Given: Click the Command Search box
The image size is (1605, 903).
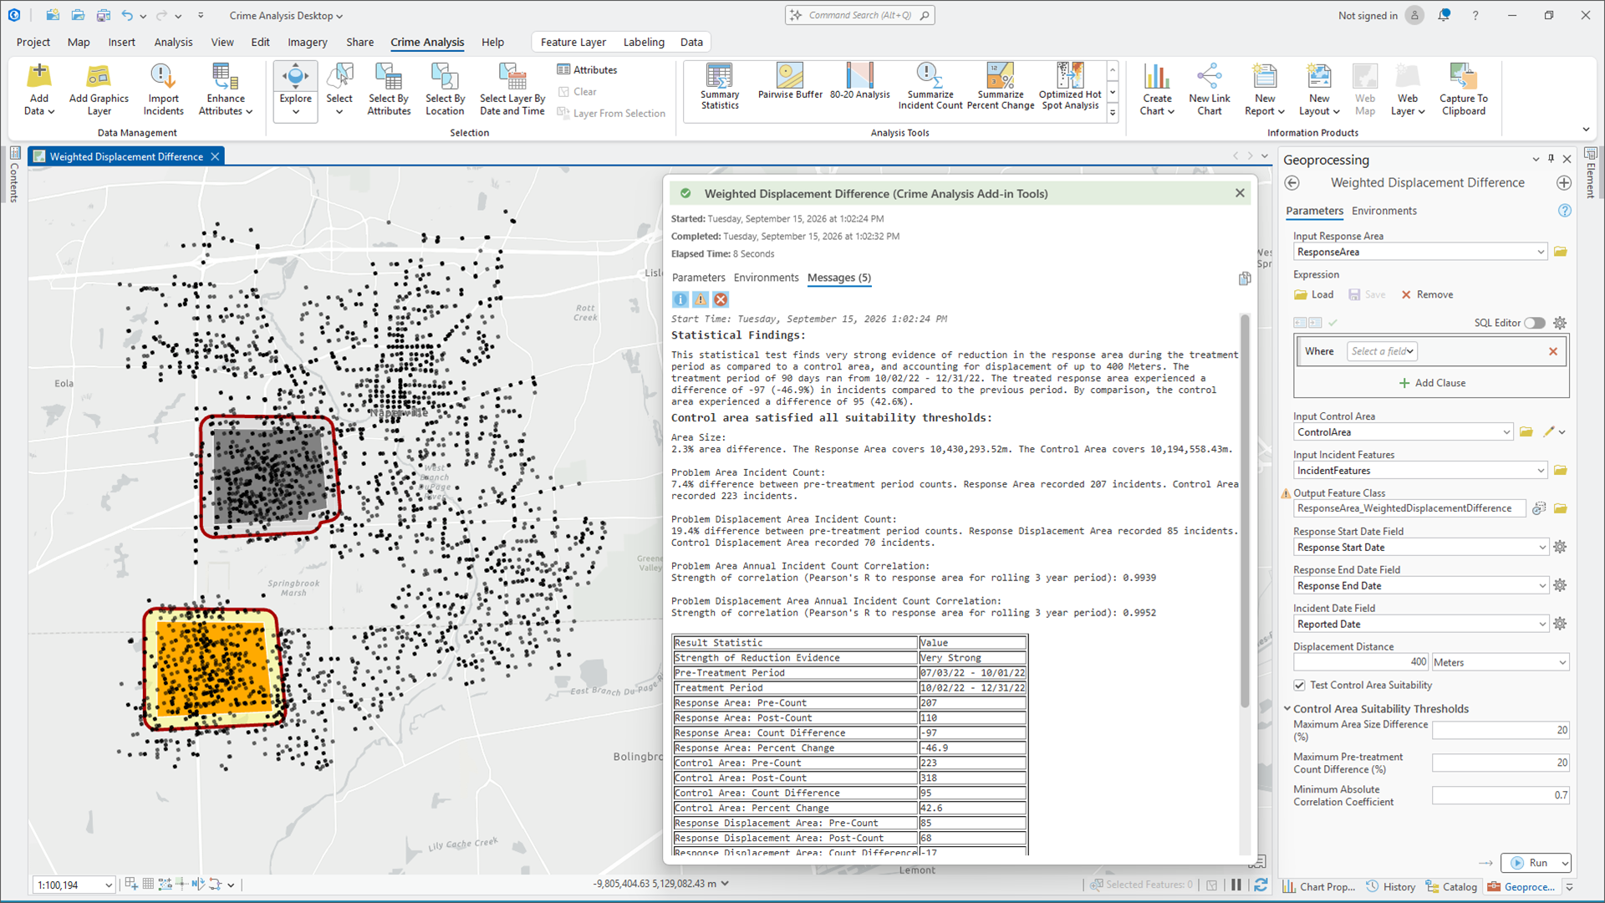Looking at the screenshot, I should pos(859,15).
